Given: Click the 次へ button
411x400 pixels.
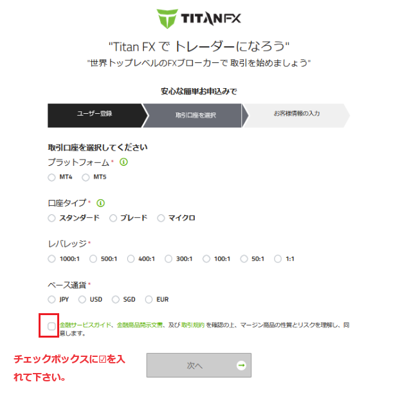Looking at the screenshot, I should [199, 365].
